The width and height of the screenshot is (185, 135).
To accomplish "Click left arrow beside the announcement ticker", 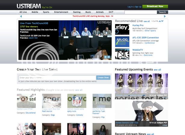I will point(21,16).
